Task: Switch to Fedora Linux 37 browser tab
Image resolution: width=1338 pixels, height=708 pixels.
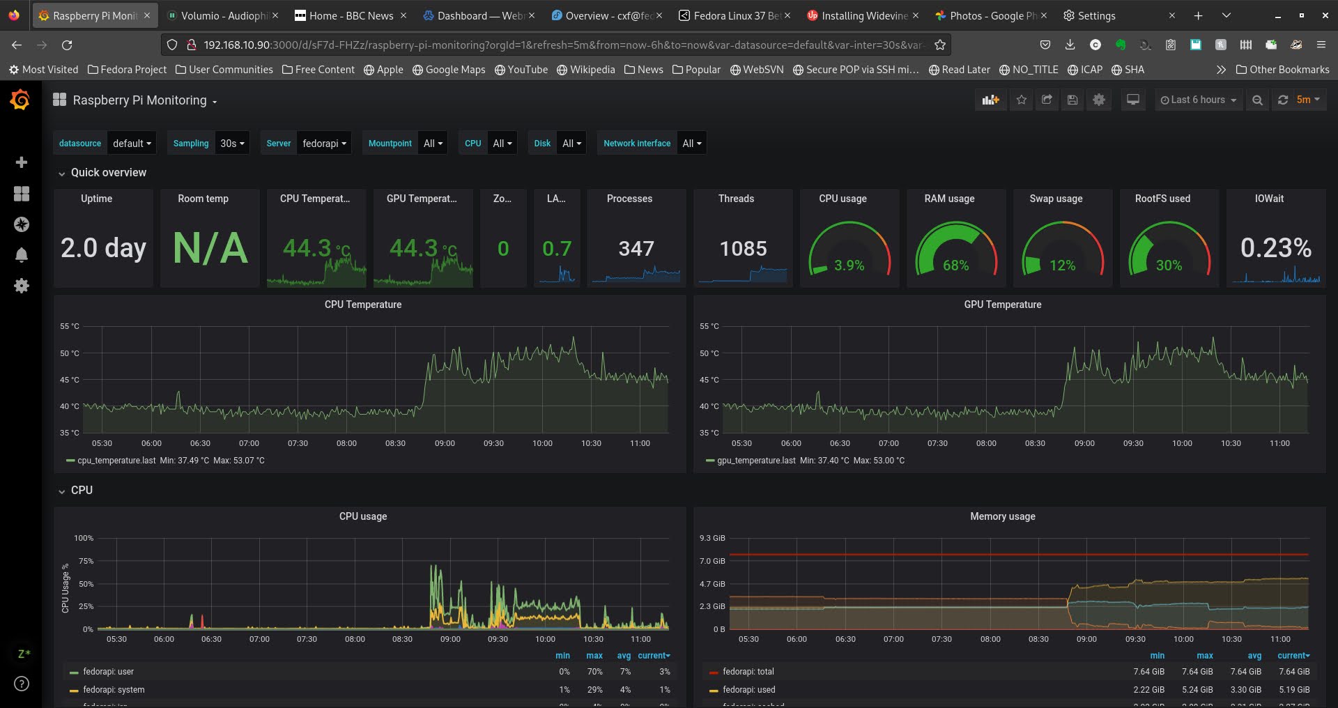Action: click(736, 15)
